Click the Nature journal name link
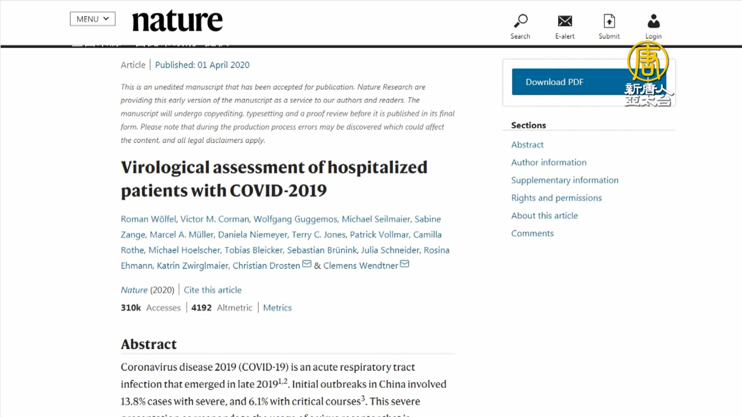The width and height of the screenshot is (742, 417). (134, 290)
